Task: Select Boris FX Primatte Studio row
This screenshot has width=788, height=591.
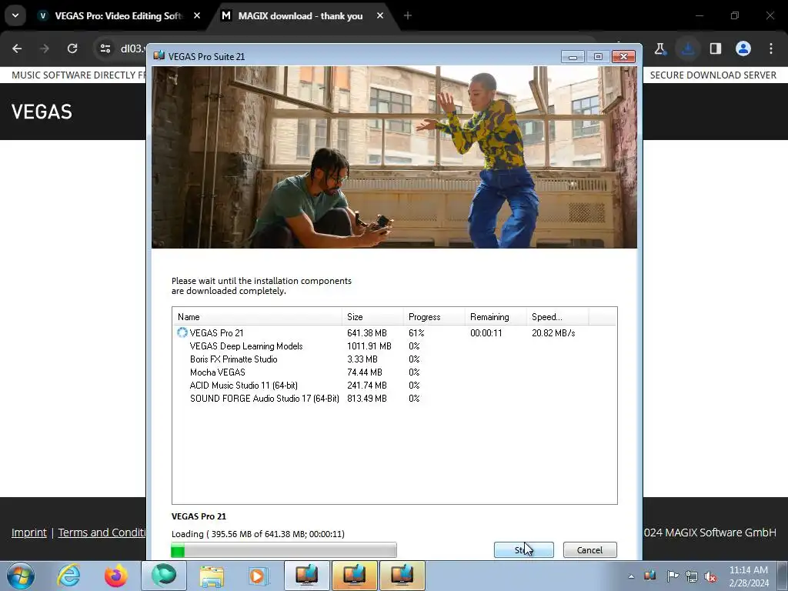Action: (x=394, y=359)
